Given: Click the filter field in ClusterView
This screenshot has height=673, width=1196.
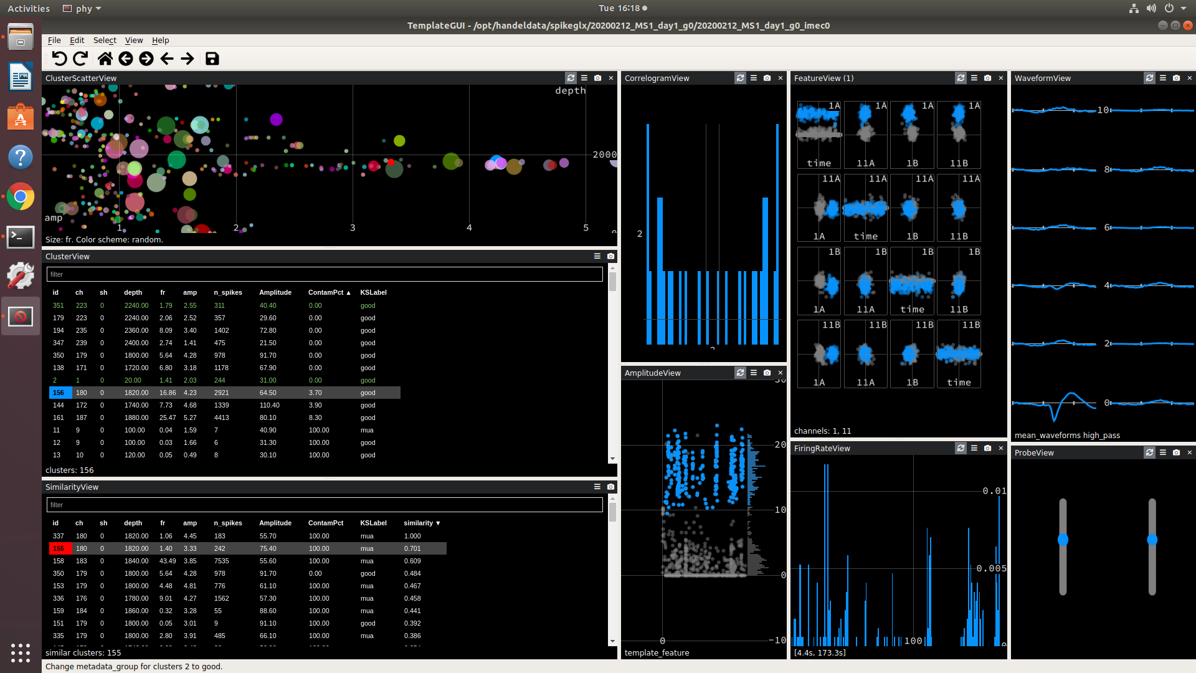Looking at the screenshot, I should (324, 274).
